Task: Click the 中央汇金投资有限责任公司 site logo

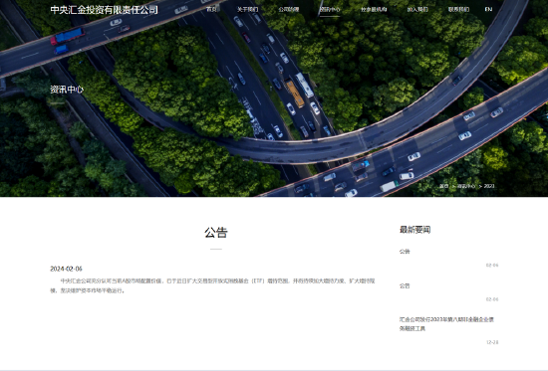Action: click(105, 10)
